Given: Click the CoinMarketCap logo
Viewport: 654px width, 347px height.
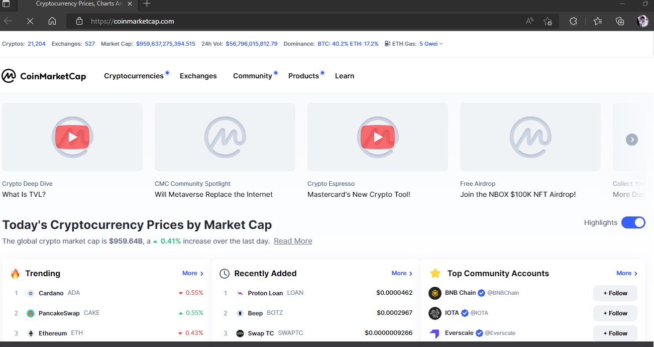Looking at the screenshot, I should (44, 76).
